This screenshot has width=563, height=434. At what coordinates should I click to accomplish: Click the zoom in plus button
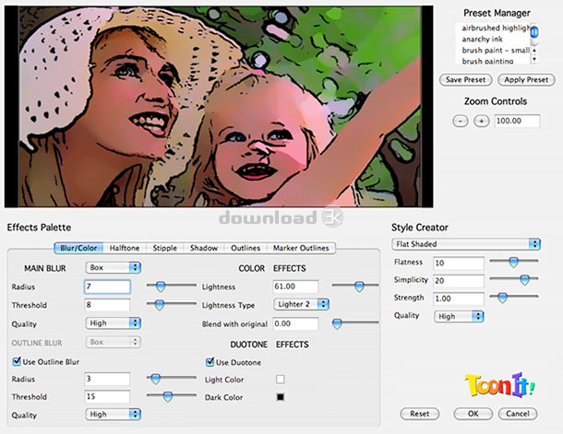[481, 121]
